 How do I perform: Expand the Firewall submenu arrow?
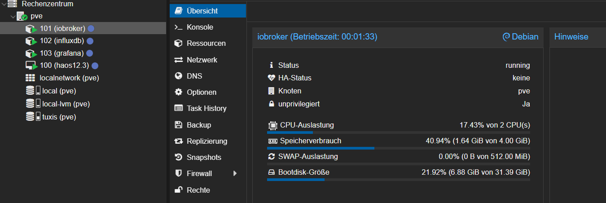point(235,173)
